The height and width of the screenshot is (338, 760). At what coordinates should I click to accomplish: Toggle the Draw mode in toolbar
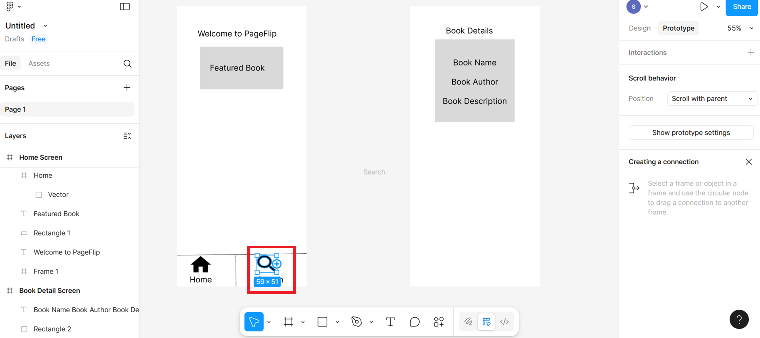pyautogui.click(x=468, y=322)
